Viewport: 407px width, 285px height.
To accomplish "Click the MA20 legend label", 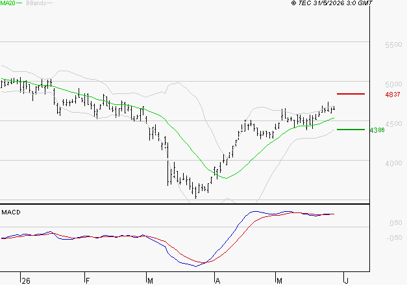I will pos(8,3).
